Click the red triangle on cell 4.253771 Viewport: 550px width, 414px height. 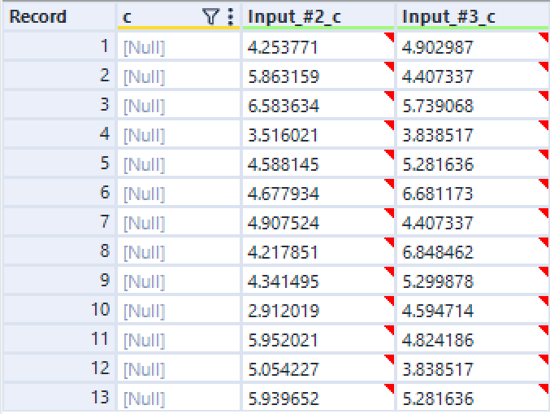[x=389, y=37]
